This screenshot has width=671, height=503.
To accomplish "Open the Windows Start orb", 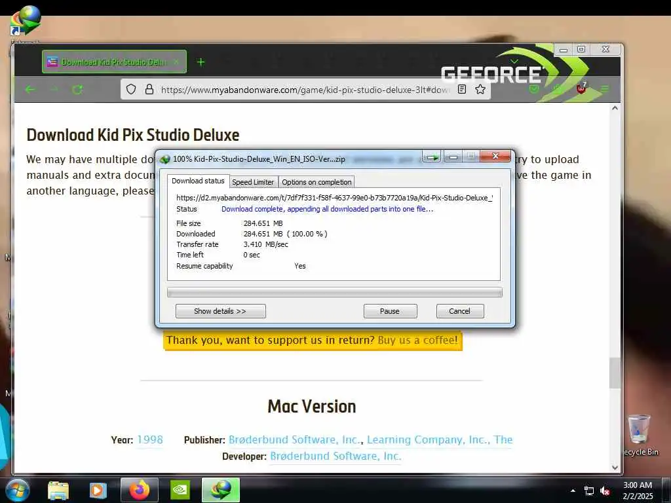I will (x=18, y=490).
